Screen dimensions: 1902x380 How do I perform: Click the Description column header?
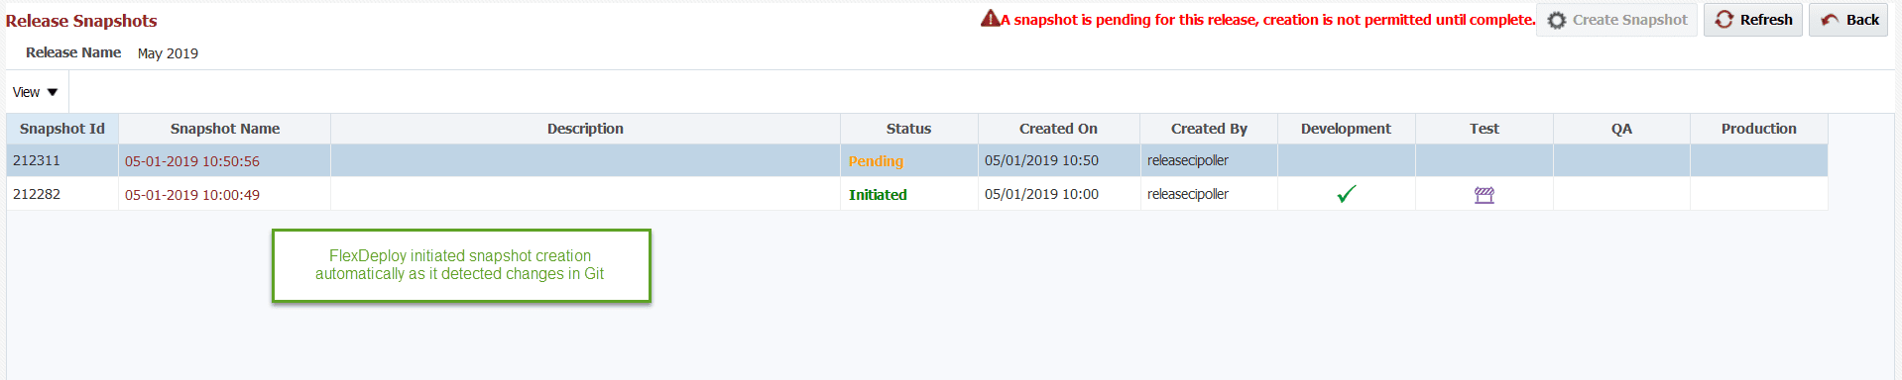tap(585, 129)
